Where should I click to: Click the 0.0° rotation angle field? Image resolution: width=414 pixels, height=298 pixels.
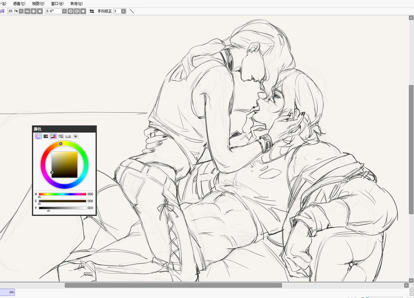point(53,11)
